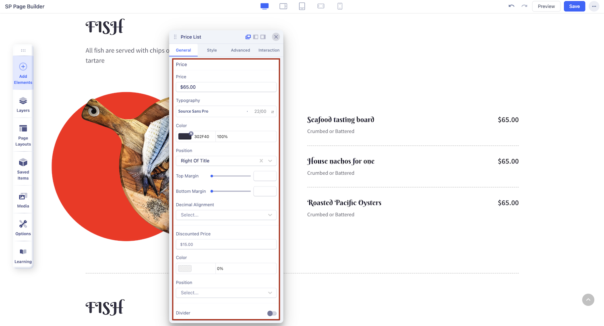The image size is (604, 326).
Task: Duplicate the Price List settings panel
Action: pyautogui.click(x=248, y=37)
